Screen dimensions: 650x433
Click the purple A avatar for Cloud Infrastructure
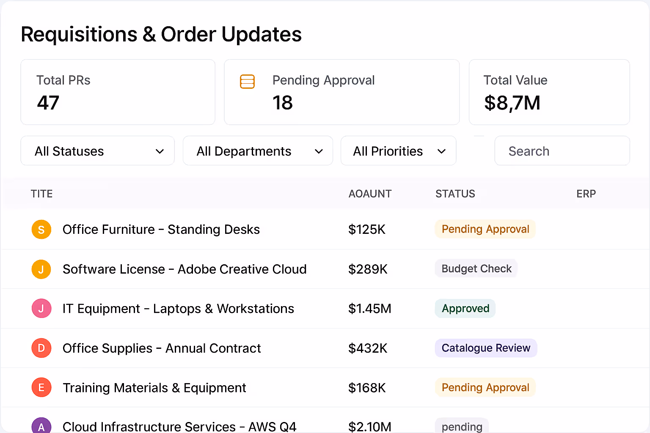pyautogui.click(x=41, y=426)
